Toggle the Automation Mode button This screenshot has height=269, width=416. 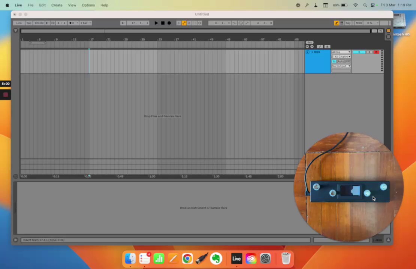tap(320, 47)
